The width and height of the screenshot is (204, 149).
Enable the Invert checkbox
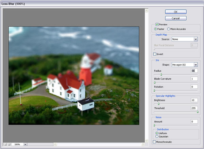[x=155, y=54]
